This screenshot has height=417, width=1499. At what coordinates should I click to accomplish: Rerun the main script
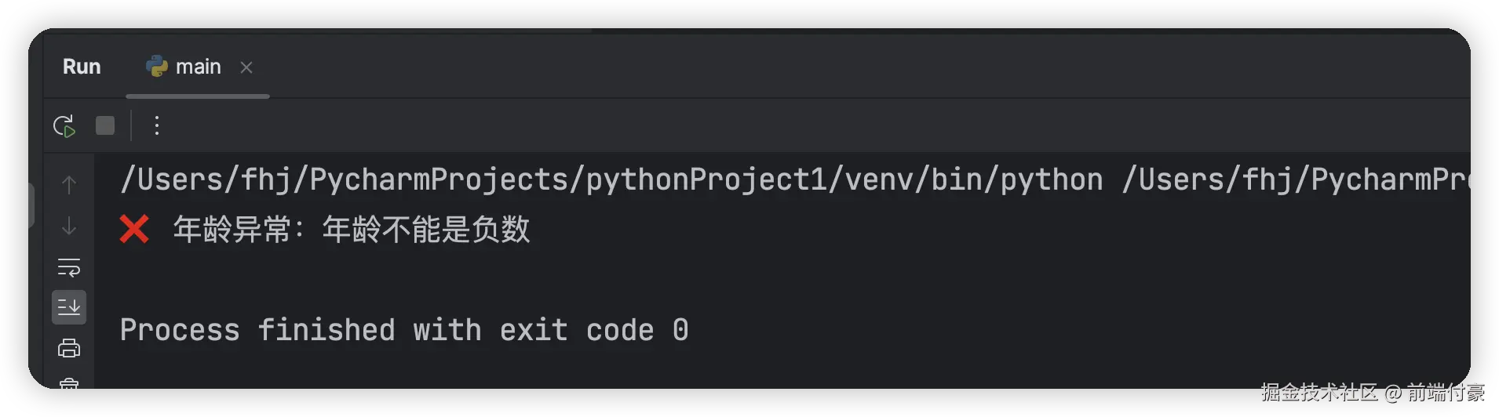64,126
